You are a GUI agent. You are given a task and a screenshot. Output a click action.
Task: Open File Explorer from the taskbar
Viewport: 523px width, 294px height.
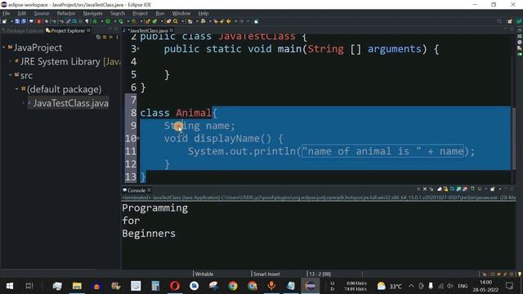point(77,286)
